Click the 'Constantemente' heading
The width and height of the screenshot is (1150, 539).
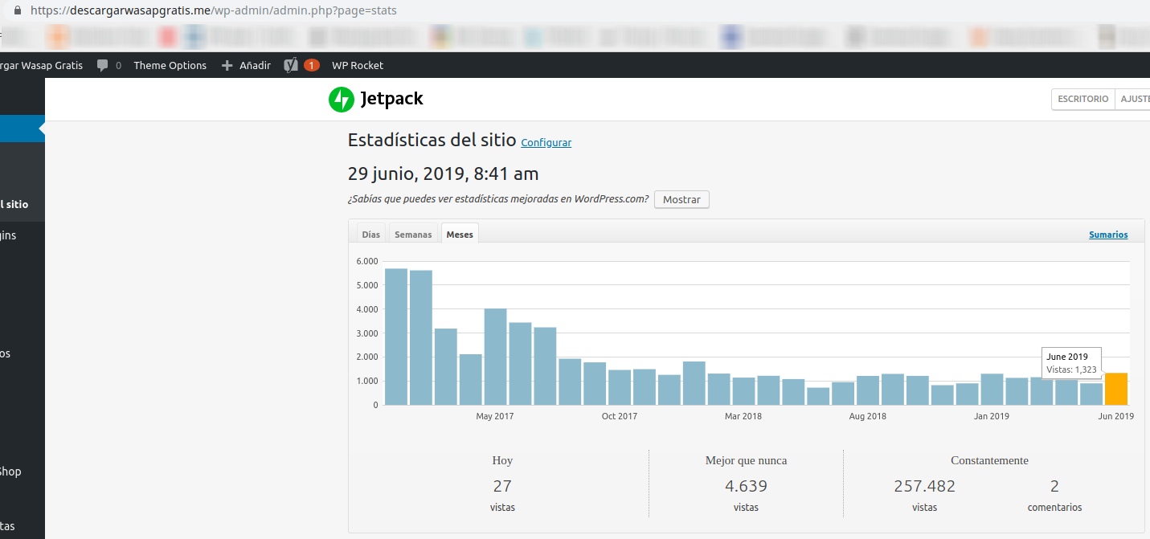(989, 460)
